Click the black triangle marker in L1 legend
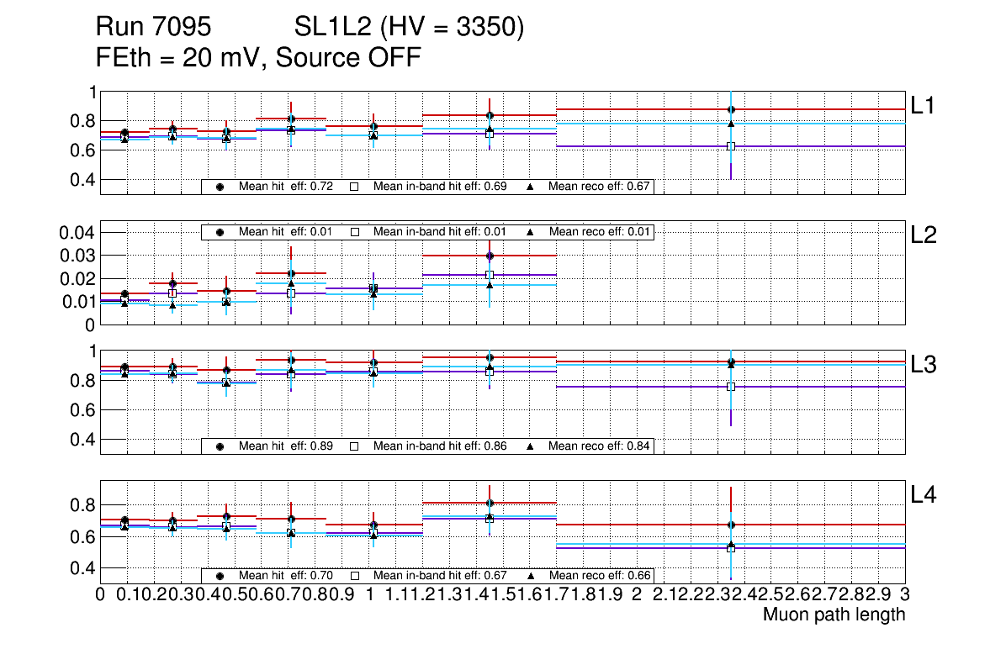The image size is (1006, 649). click(531, 187)
